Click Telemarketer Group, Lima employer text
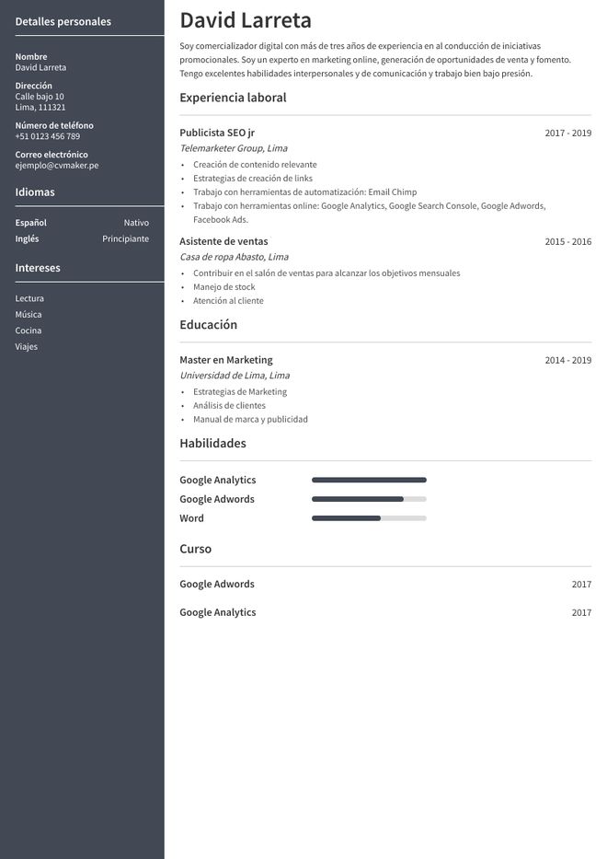The image size is (607, 859). (x=234, y=148)
